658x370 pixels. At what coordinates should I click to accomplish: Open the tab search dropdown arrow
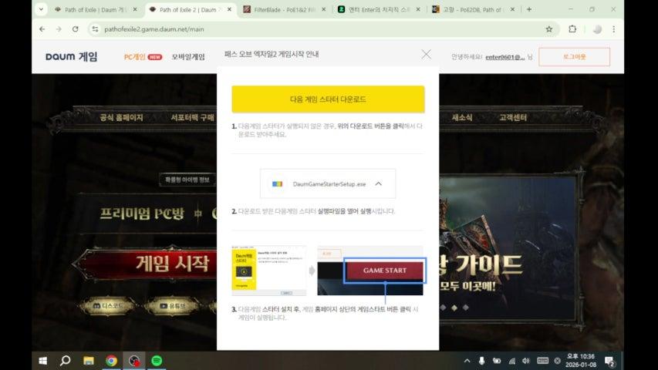click(41, 9)
